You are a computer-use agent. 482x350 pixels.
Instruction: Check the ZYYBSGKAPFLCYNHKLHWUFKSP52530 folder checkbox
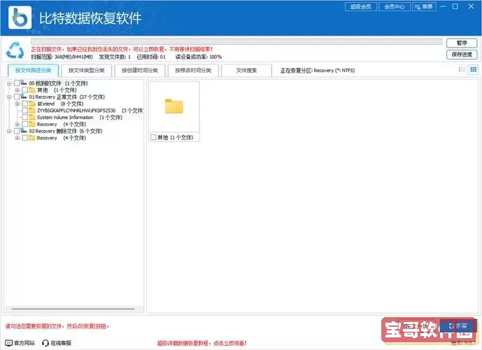[x=25, y=111]
